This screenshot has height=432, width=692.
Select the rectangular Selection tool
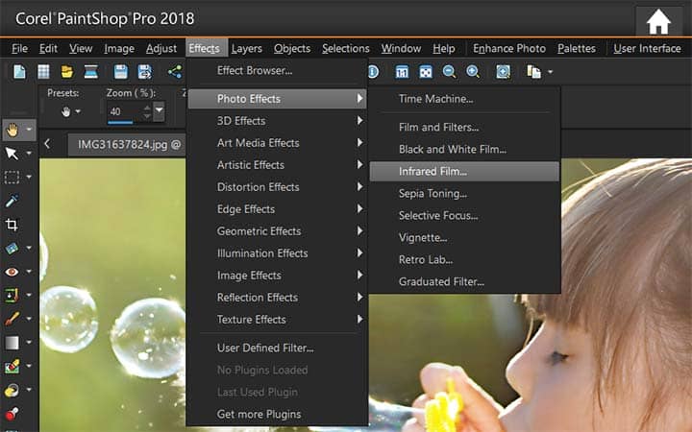pos(12,178)
